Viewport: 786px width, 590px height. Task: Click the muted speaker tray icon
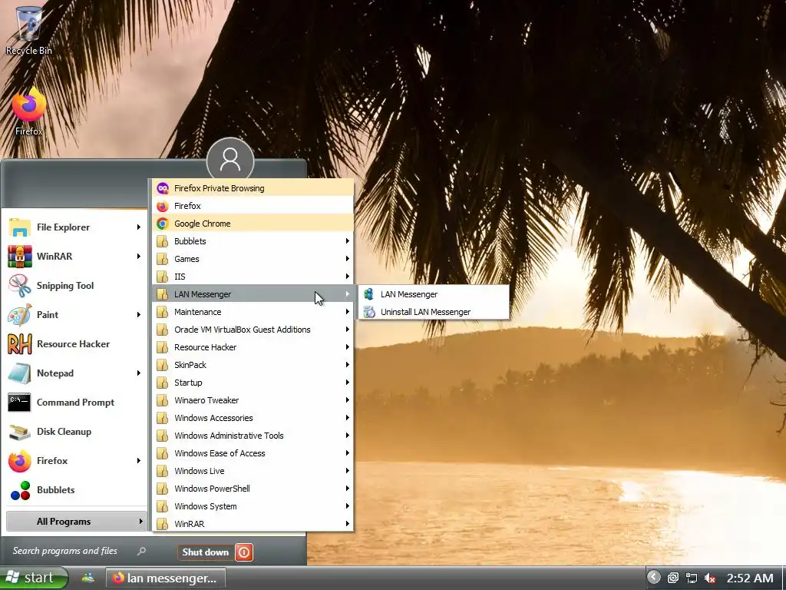[x=710, y=578]
